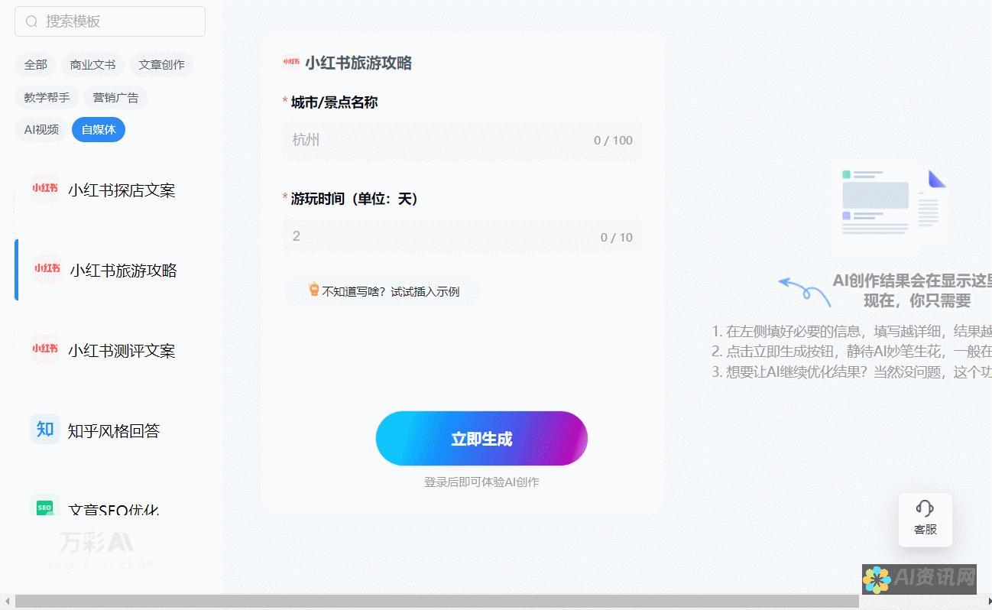Click the 游玩时间（单位：天）label

click(355, 199)
